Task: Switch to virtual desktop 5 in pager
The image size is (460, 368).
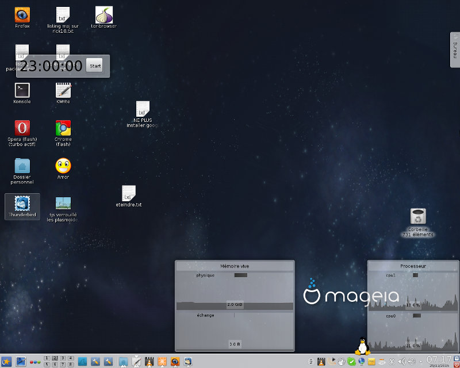Action: tap(47, 365)
